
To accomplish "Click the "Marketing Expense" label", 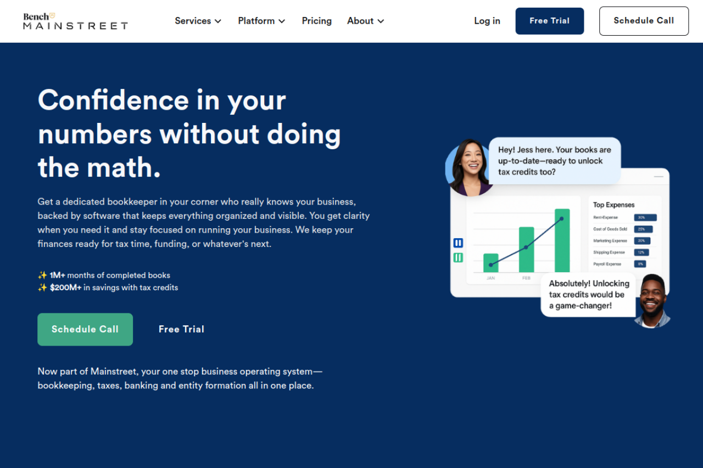I will [x=610, y=241].
